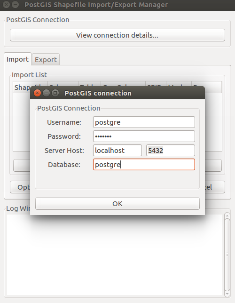This screenshot has width=235, height=303.
Task: Select the Import tab
Action: point(17,59)
